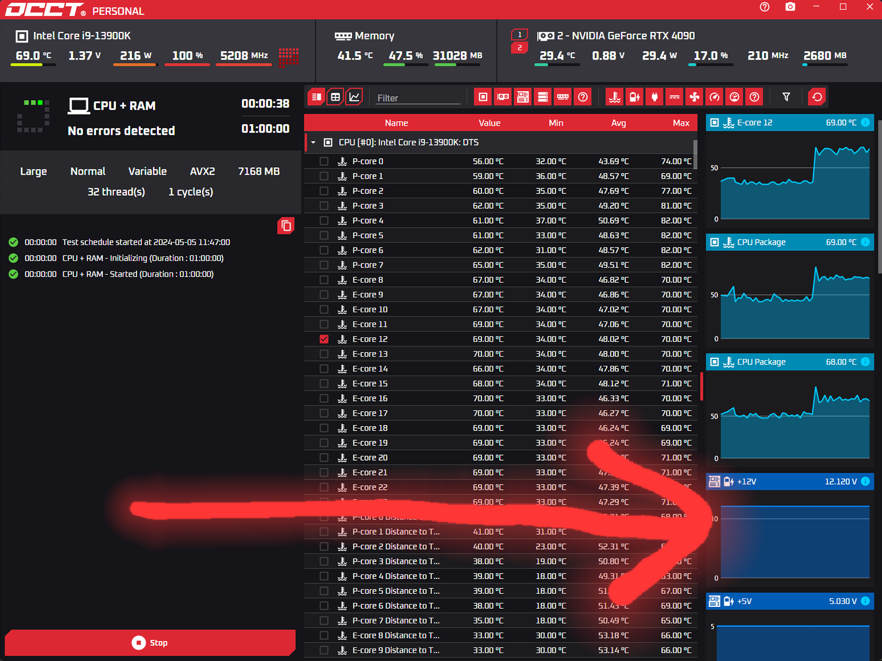Switch to the table view layout icon

pos(335,97)
